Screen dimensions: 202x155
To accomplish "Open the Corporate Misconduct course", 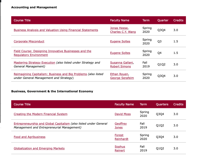I will pyautogui.click(x=29, y=41).
